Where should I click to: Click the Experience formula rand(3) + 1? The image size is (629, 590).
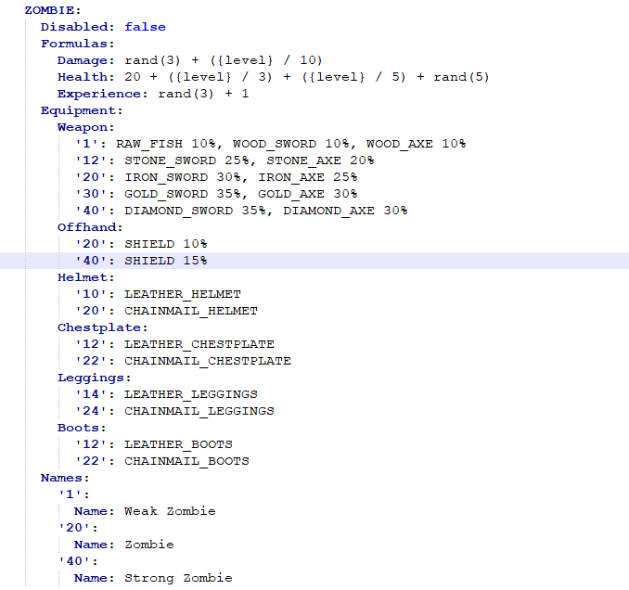coord(203,94)
